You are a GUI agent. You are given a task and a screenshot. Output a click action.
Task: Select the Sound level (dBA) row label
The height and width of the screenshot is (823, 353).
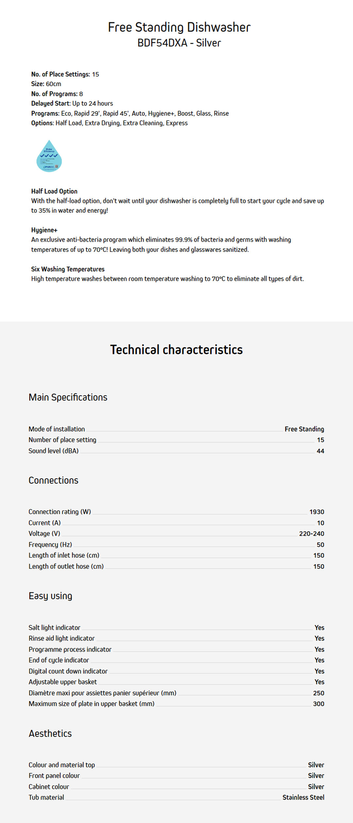[x=54, y=451]
